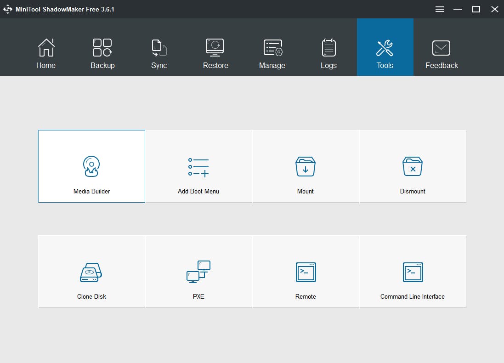Select the Manage tab
This screenshot has height=363, width=504.
coord(272,47)
